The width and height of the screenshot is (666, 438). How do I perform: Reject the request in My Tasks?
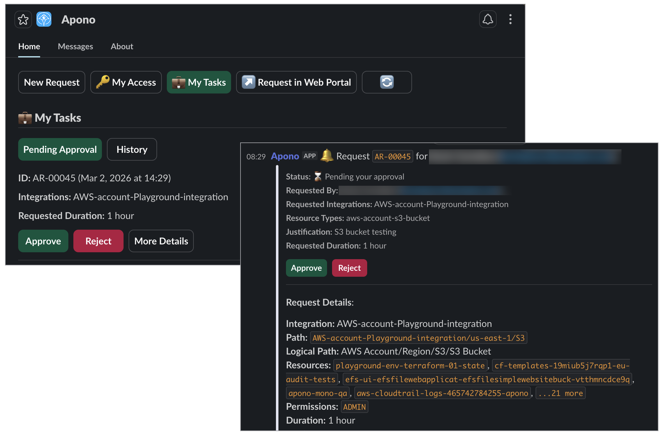click(x=98, y=241)
